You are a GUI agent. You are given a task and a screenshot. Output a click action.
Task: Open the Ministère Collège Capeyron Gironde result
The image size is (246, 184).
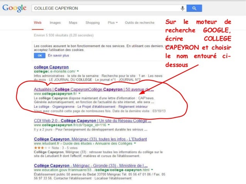pyautogui.click(x=91, y=166)
